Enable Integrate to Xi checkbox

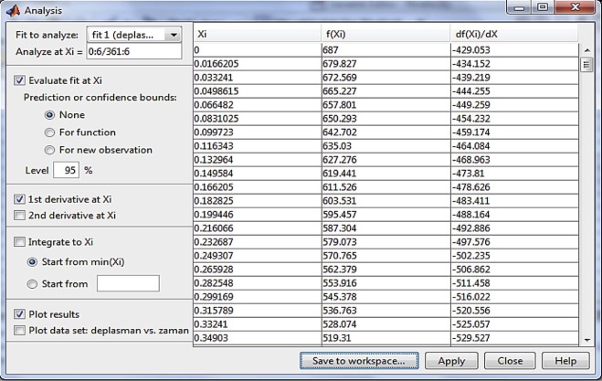[x=19, y=242]
